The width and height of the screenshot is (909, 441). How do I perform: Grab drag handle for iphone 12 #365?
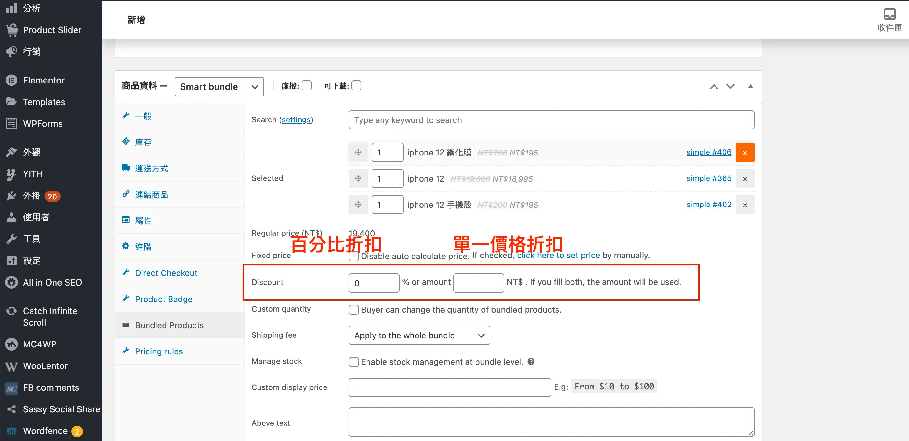click(x=358, y=178)
